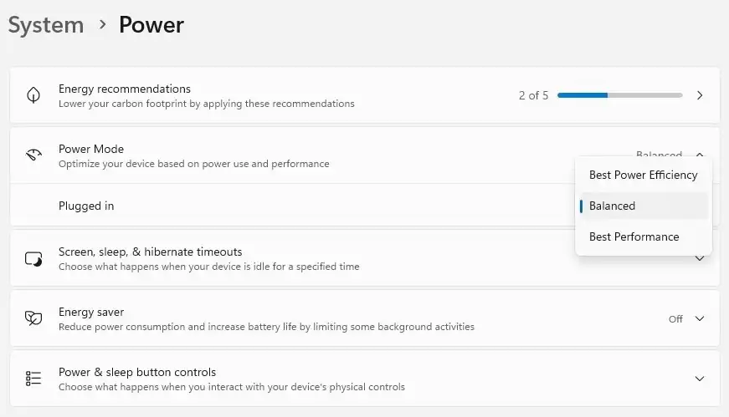Expand the Energy saver chevron
Screen dimensions: 729x417
pyautogui.click(x=700, y=318)
